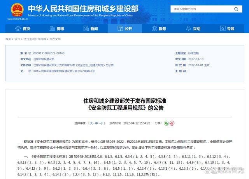
Task: Share via the red Weibo icon
Action: pyautogui.click(x=172, y=123)
